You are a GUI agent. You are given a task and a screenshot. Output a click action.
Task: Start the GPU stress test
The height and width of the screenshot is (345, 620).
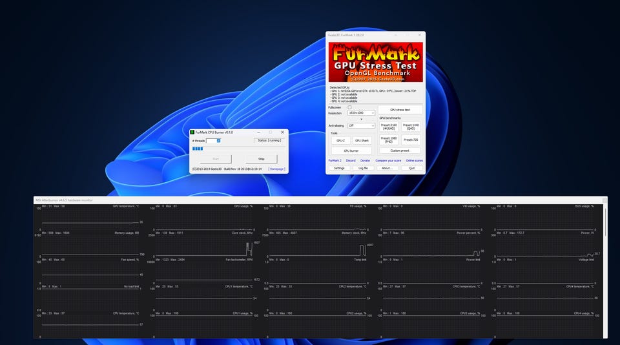click(x=400, y=110)
